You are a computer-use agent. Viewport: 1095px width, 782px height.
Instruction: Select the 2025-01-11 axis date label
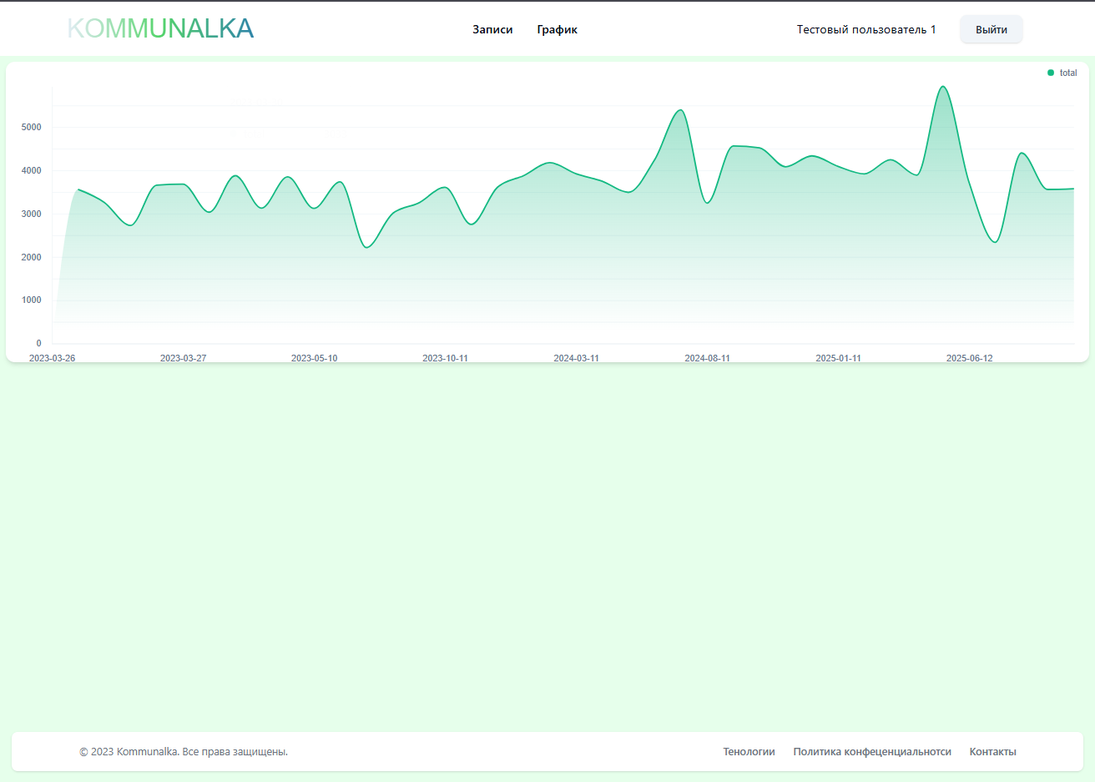pos(838,358)
